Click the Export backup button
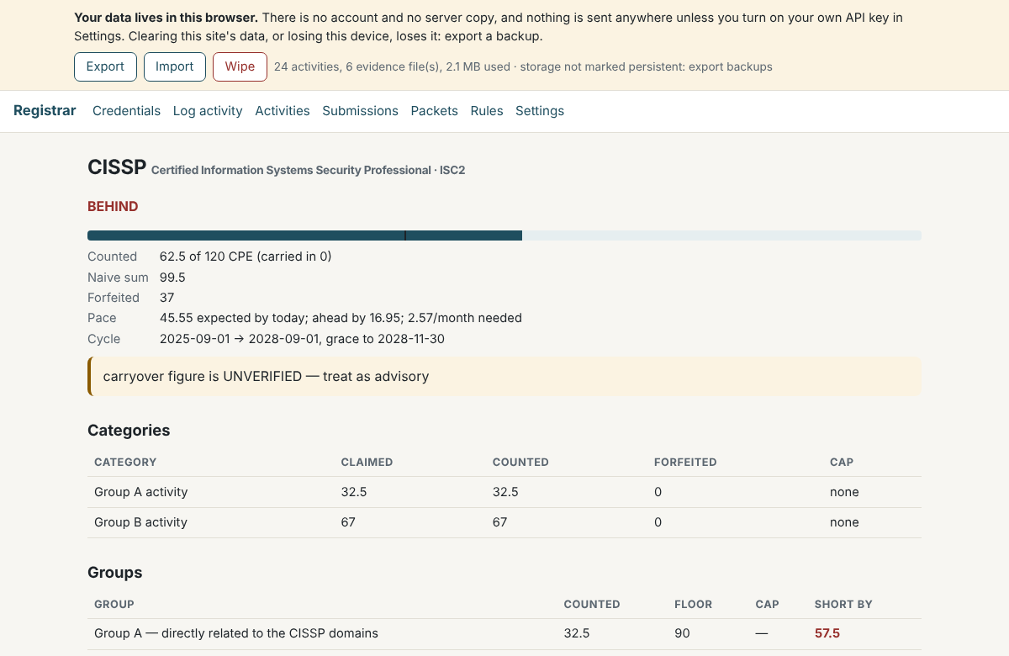The height and width of the screenshot is (656, 1009). click(105, 66)
